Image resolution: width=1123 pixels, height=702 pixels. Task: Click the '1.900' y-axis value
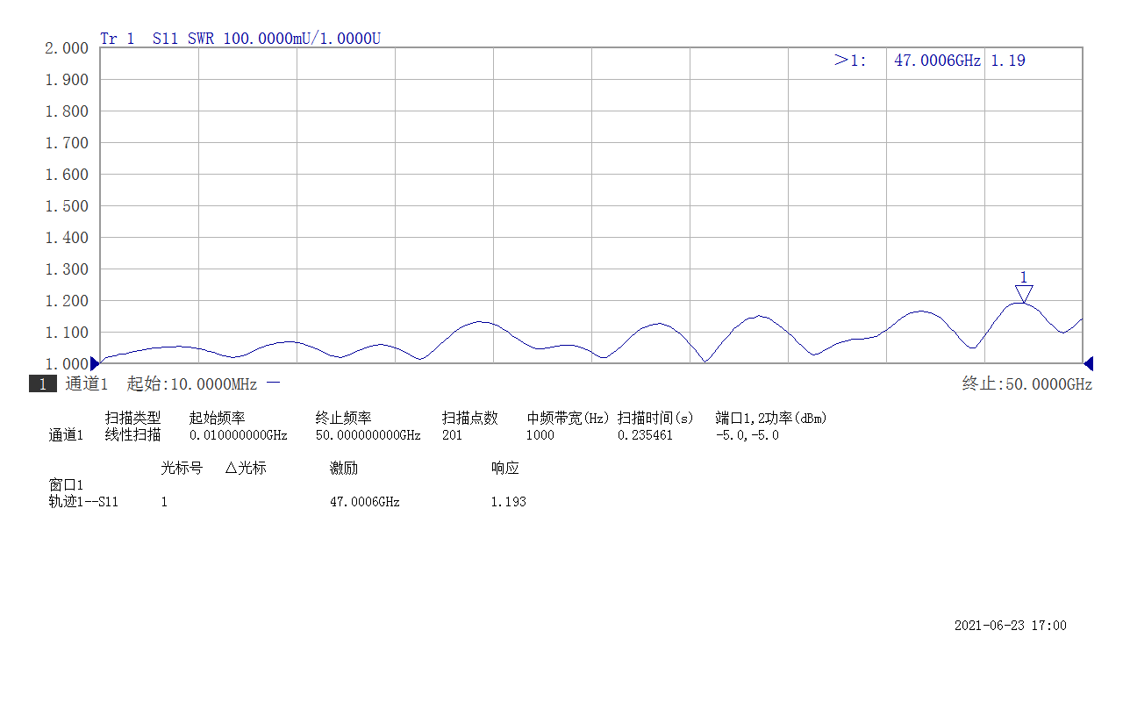[68, 80]
